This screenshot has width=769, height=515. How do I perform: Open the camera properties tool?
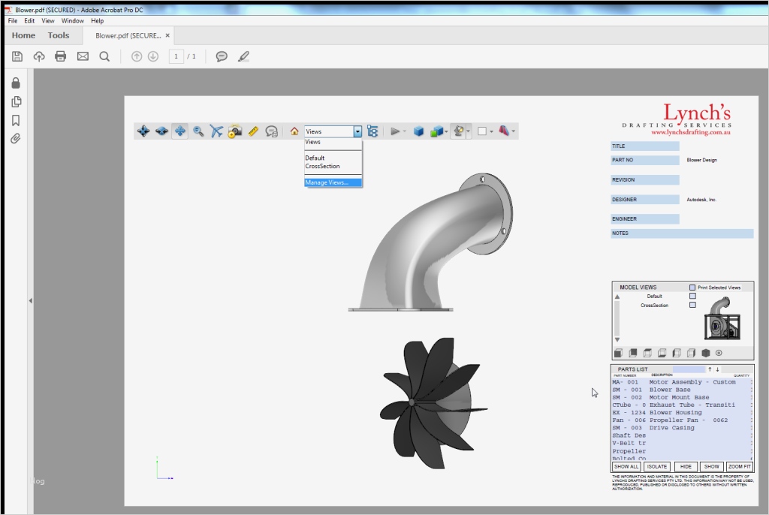[234, 131]
